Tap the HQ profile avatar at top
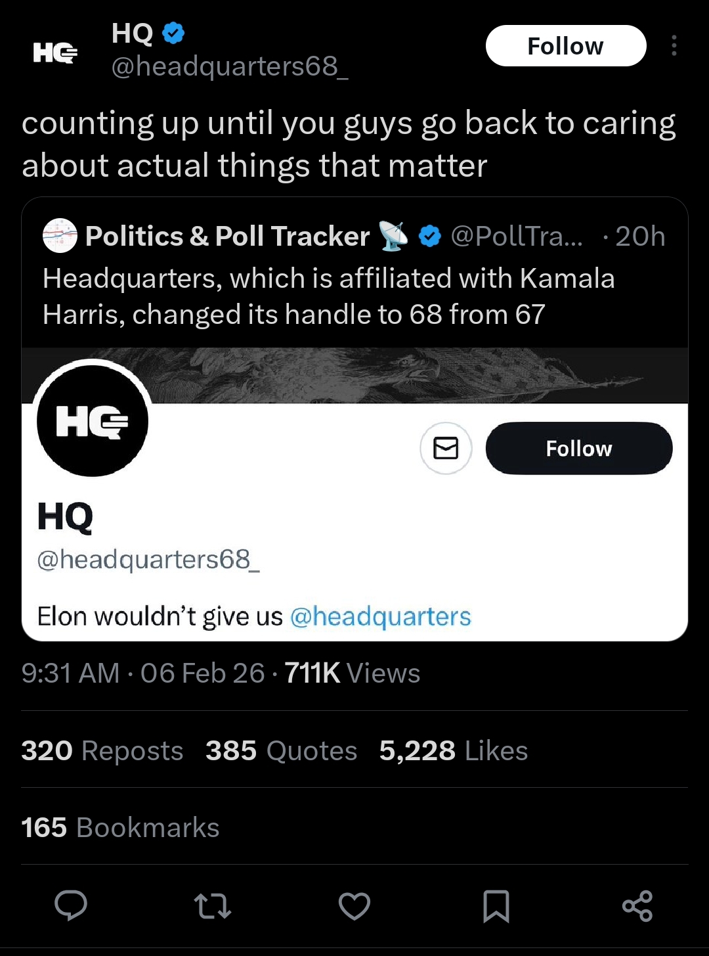 (55, 53)
